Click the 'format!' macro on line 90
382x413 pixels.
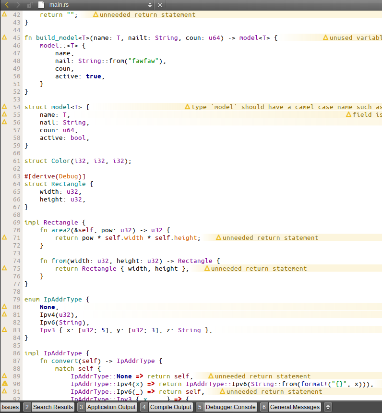[x=314, y=384]
